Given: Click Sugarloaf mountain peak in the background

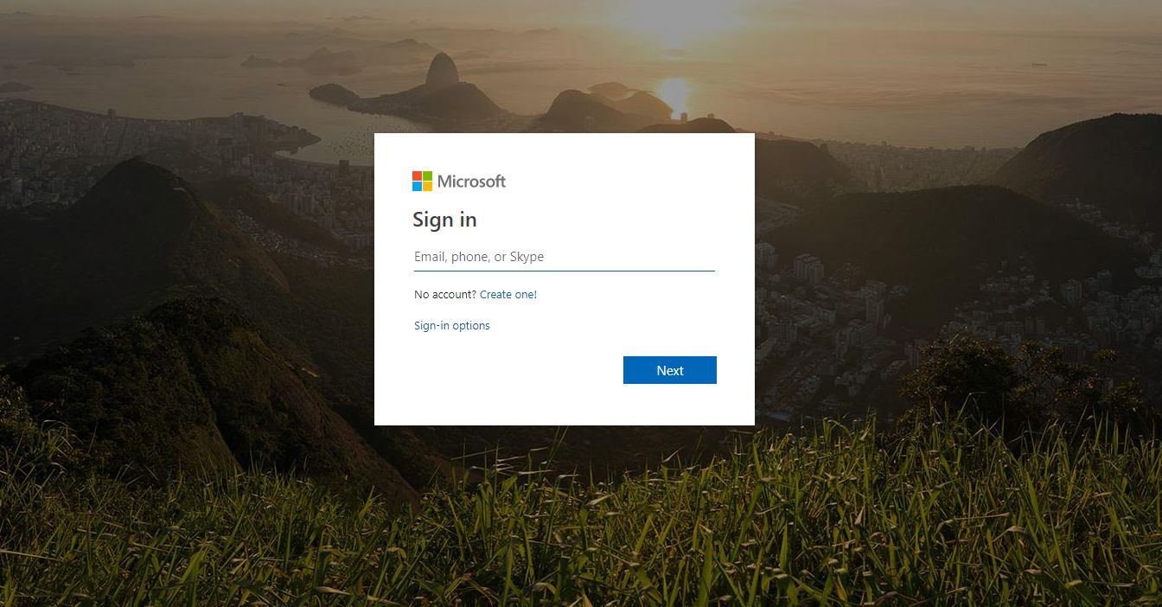Looking at the screenshot, I should point(442,69).
